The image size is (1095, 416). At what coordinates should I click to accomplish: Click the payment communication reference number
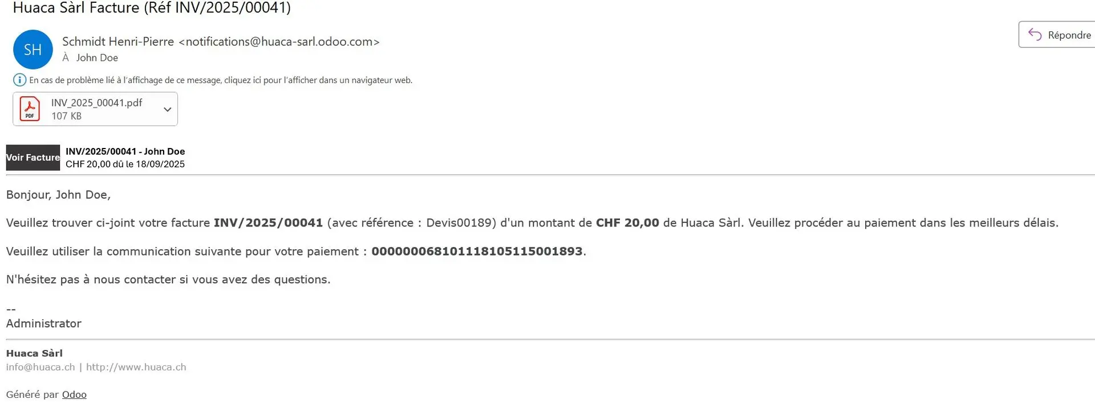(477, 251)
